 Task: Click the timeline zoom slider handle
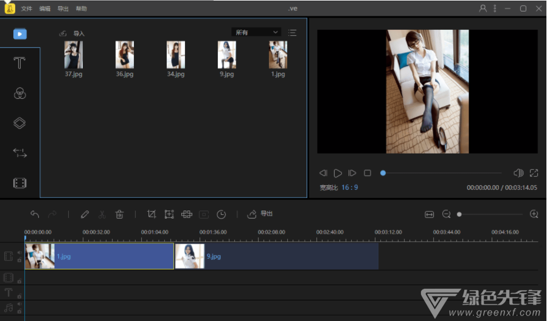click(459, 214)
